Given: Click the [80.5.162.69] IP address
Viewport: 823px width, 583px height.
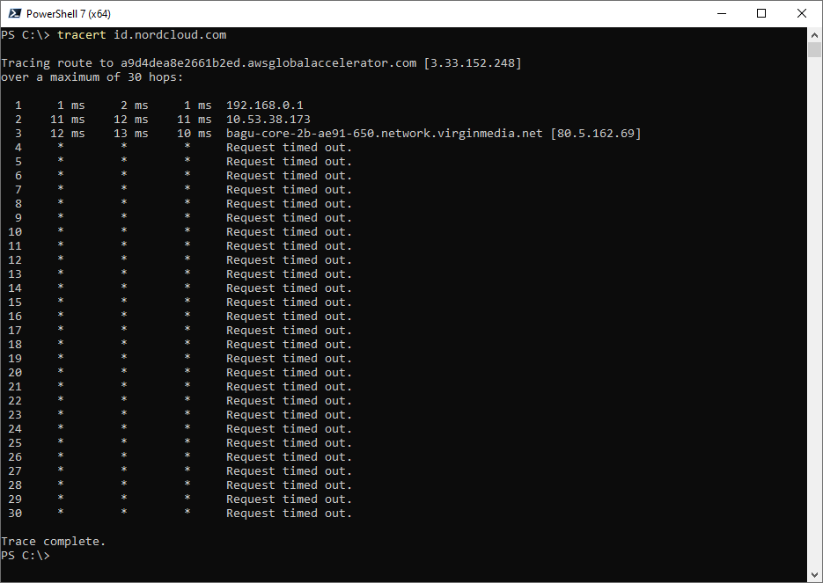Looking at the screenshot, I should point(595,134).
